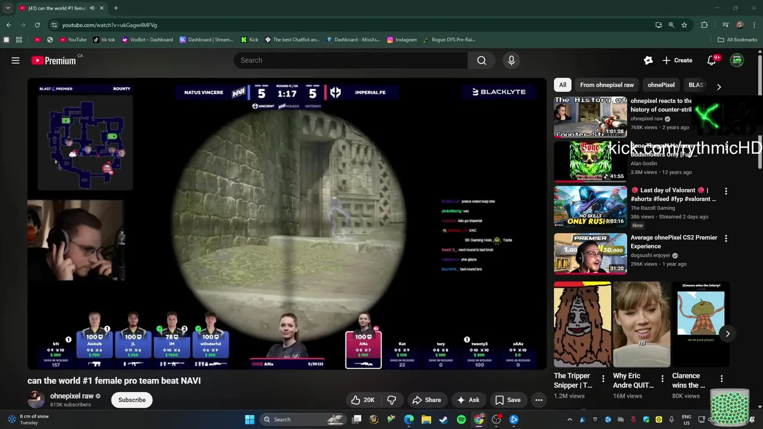
Task: Click the Create button
Action: (677, 60)
